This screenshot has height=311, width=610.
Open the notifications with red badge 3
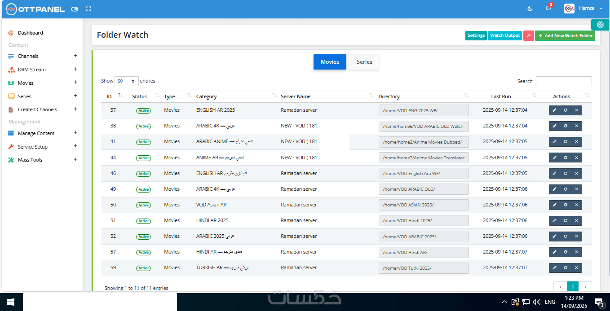click(x=548, y=8)
